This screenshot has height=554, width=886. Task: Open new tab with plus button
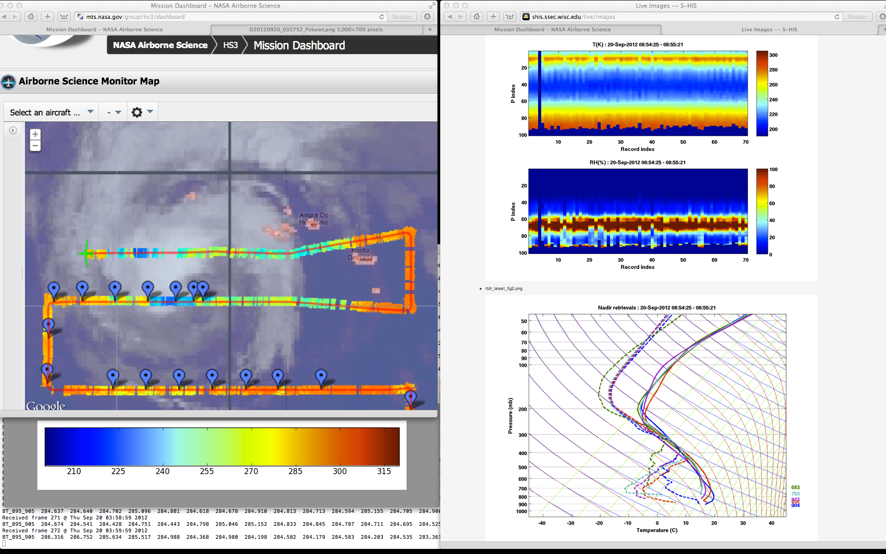tap(430, 30)
